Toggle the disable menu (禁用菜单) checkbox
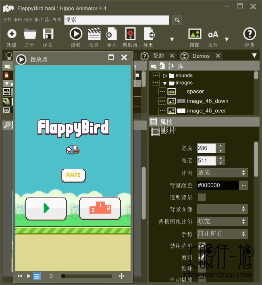This screenshot has width=262, height=285. (202, 245)
